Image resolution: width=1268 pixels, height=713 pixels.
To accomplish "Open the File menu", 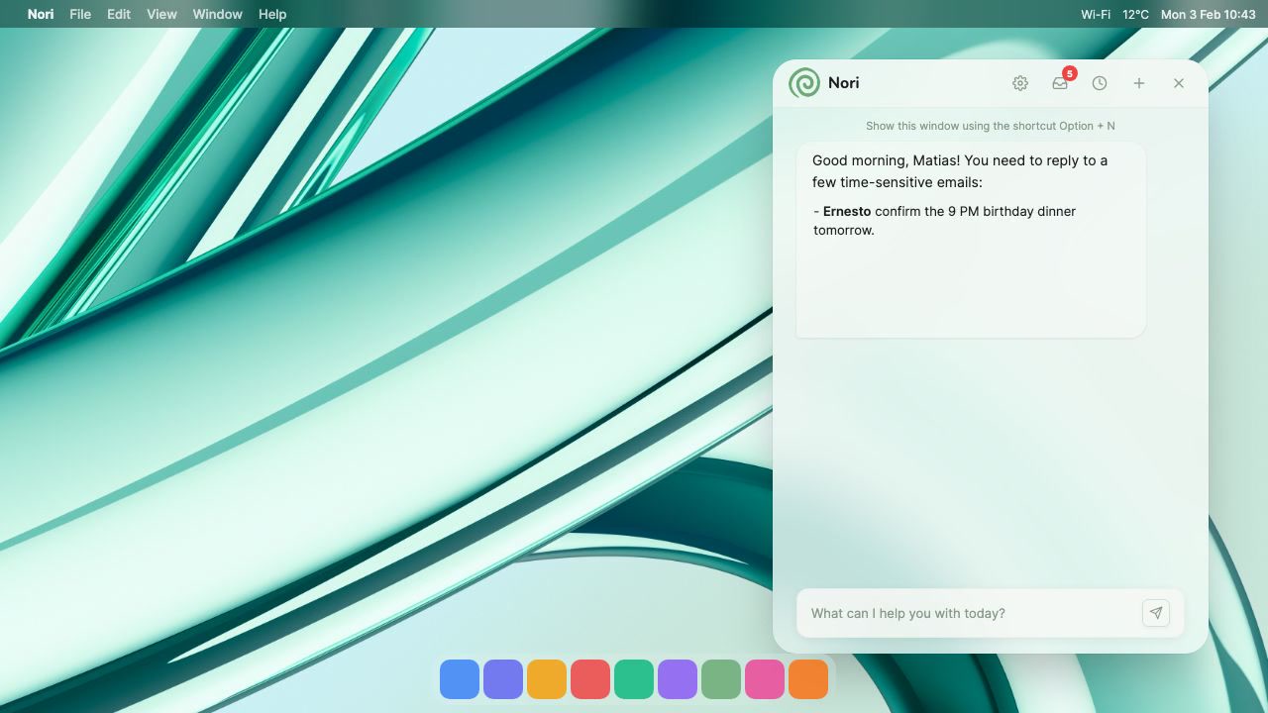I will coord(80,14).
